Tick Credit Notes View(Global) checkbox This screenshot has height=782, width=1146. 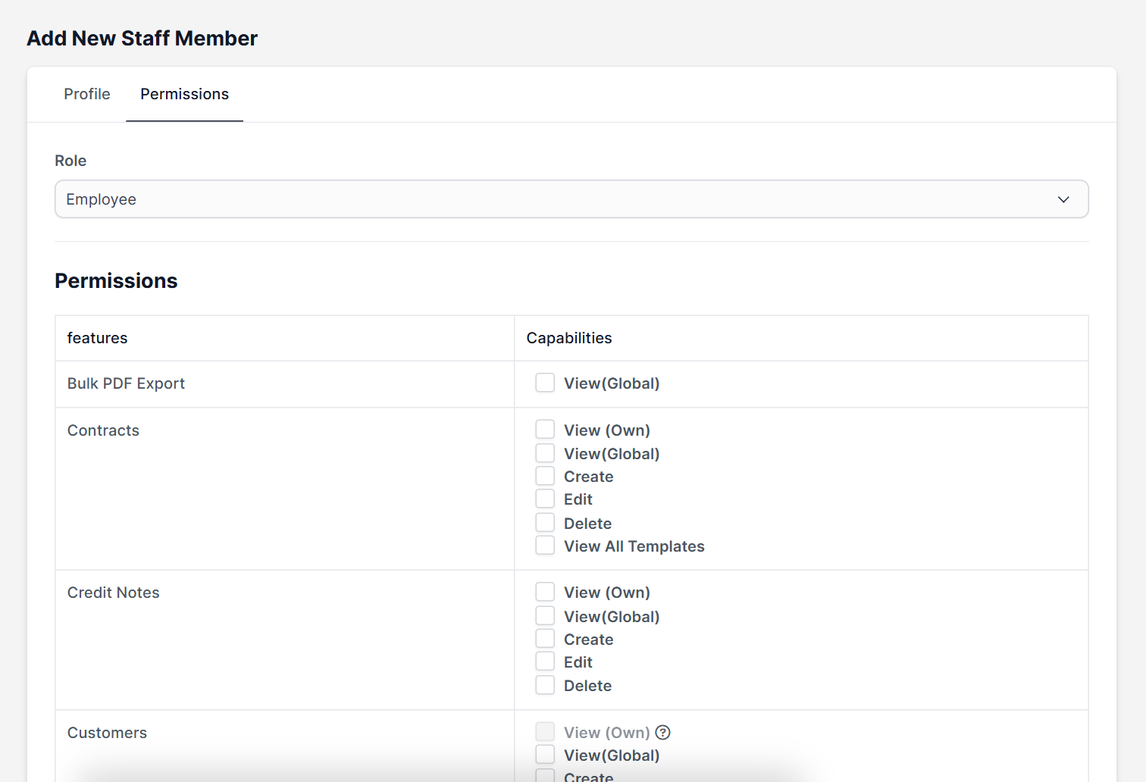(x=545, y=615)
